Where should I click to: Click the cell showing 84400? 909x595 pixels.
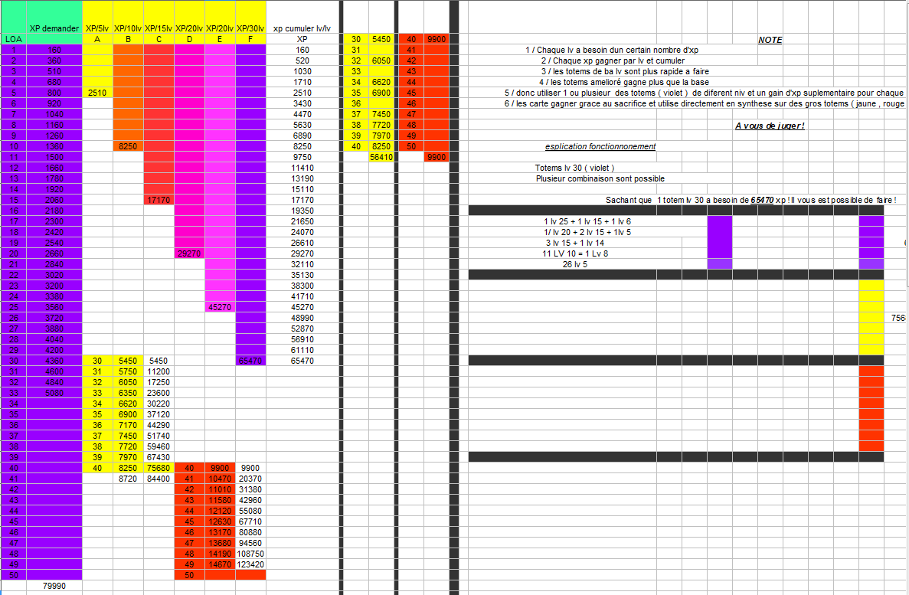pyautogui.click(x=159, y=479)
